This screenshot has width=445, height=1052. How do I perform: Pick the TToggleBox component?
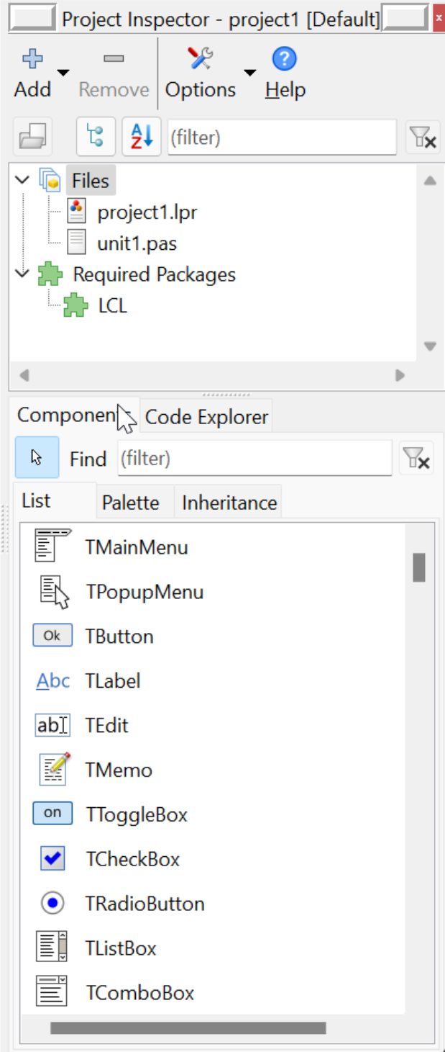[x=51, y=814]
